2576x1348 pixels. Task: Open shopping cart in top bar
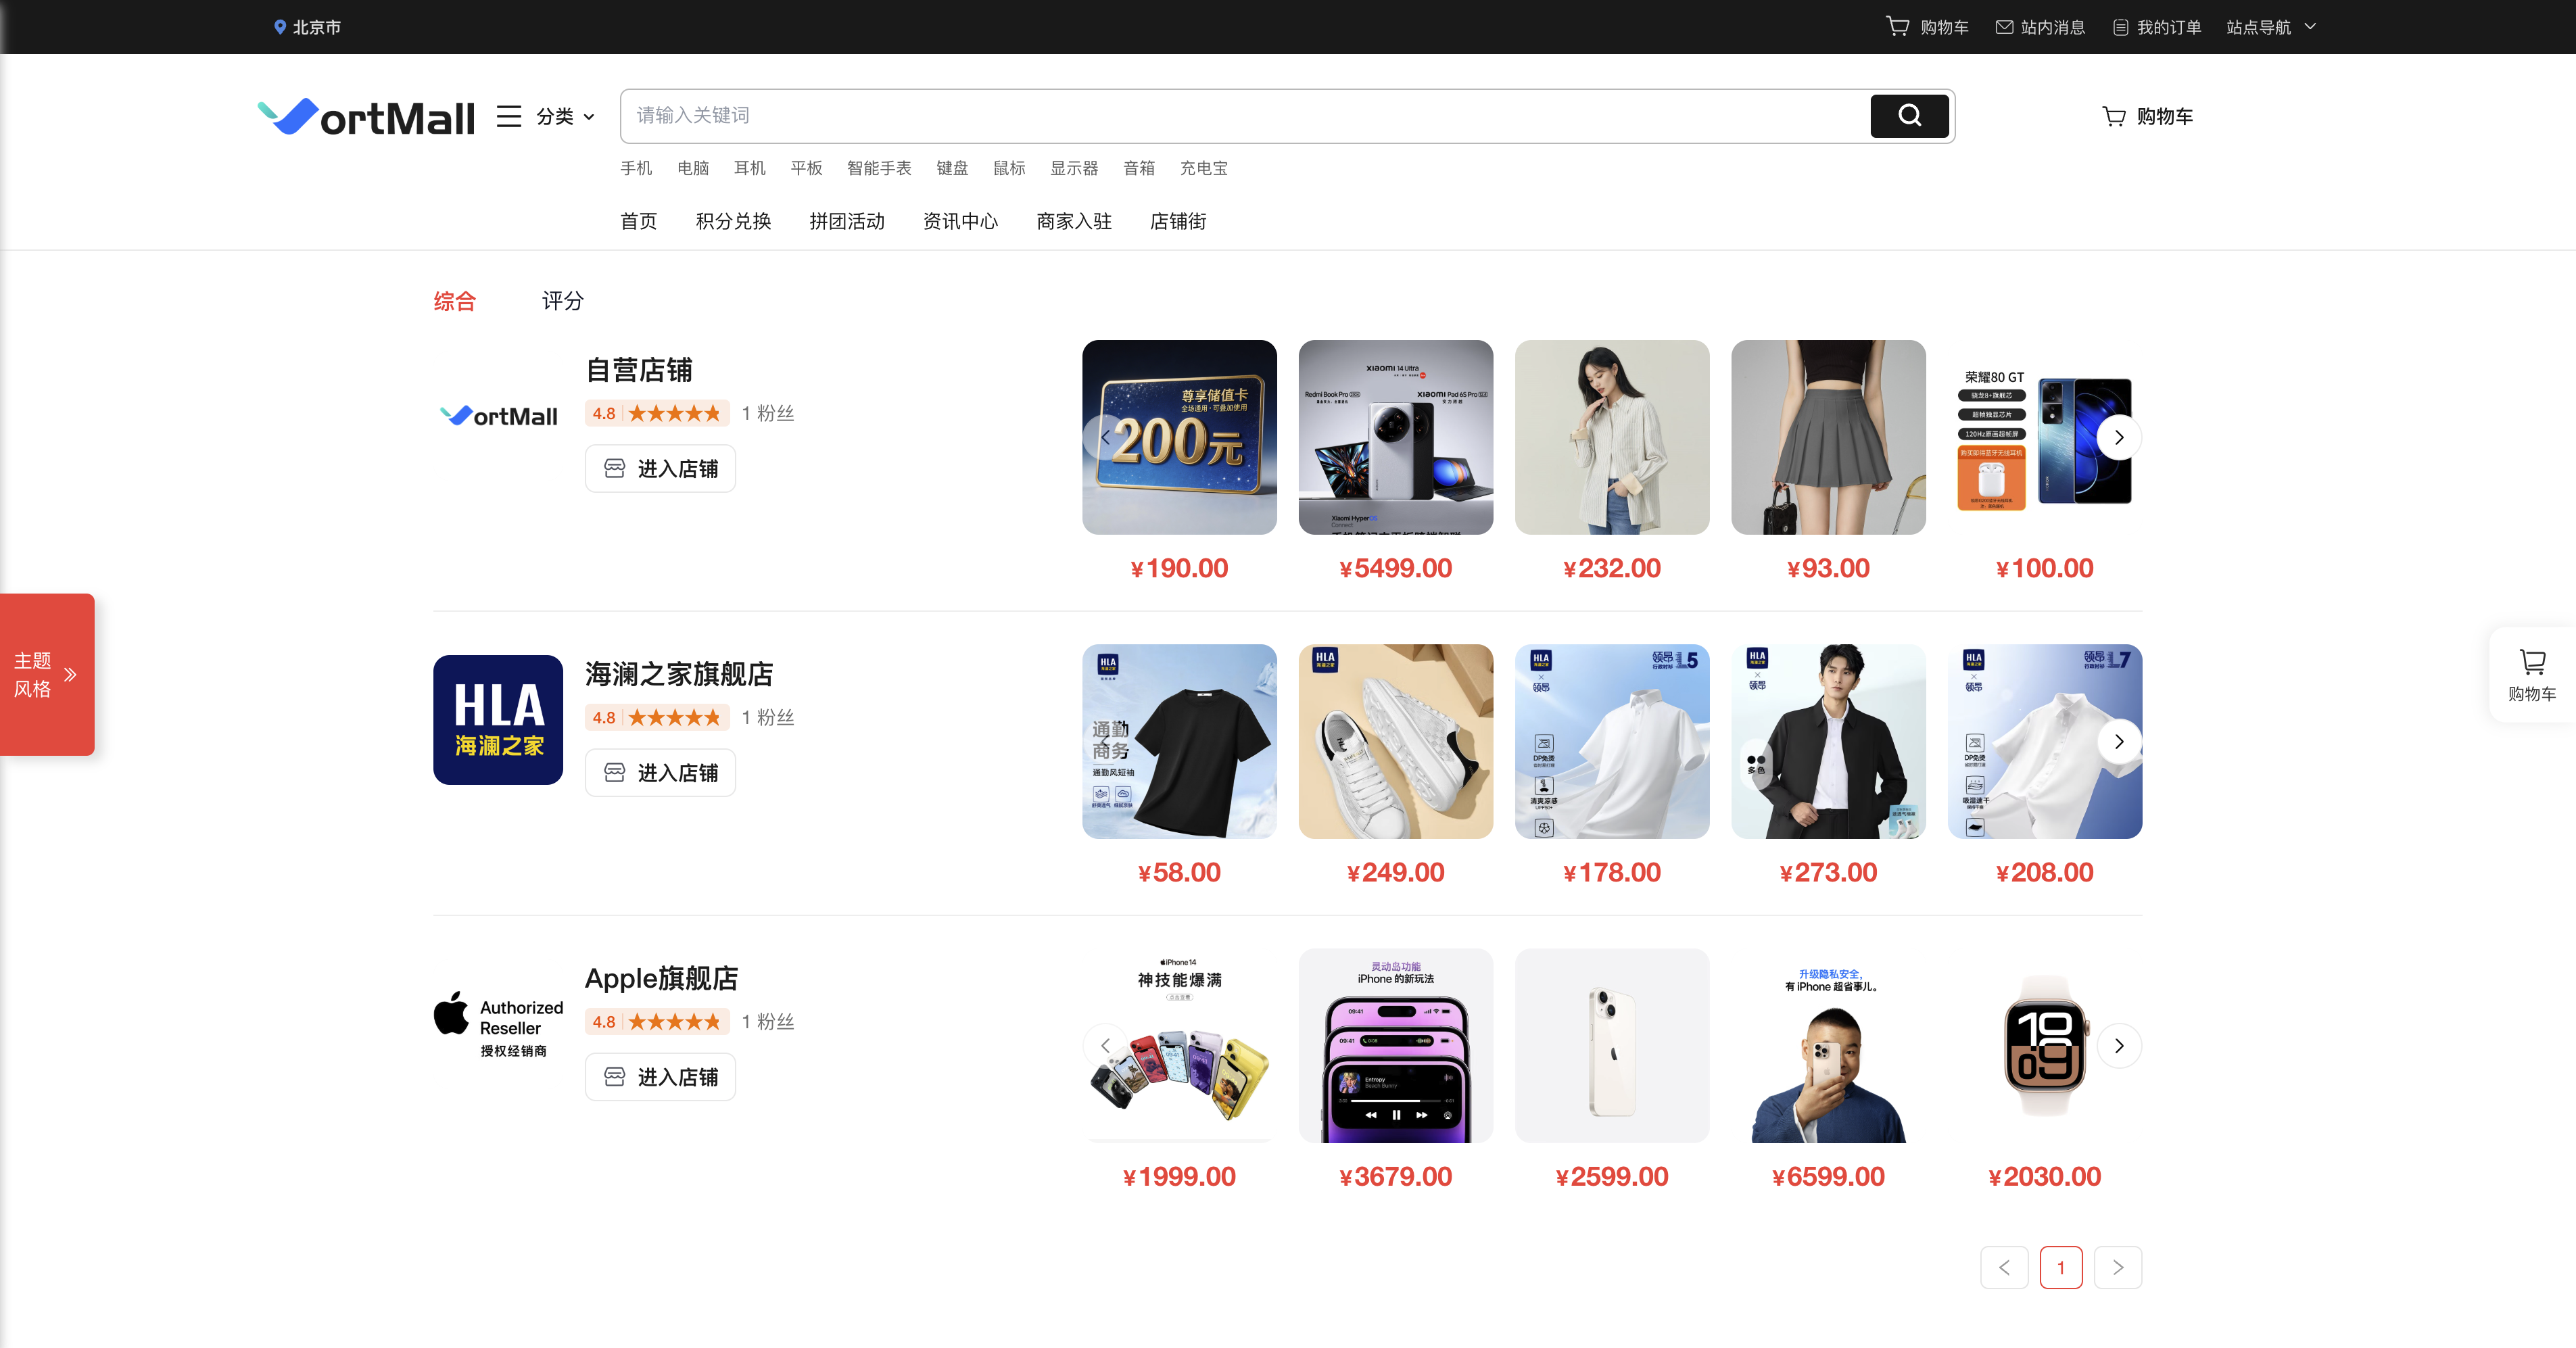click(x=1927, y=27)
